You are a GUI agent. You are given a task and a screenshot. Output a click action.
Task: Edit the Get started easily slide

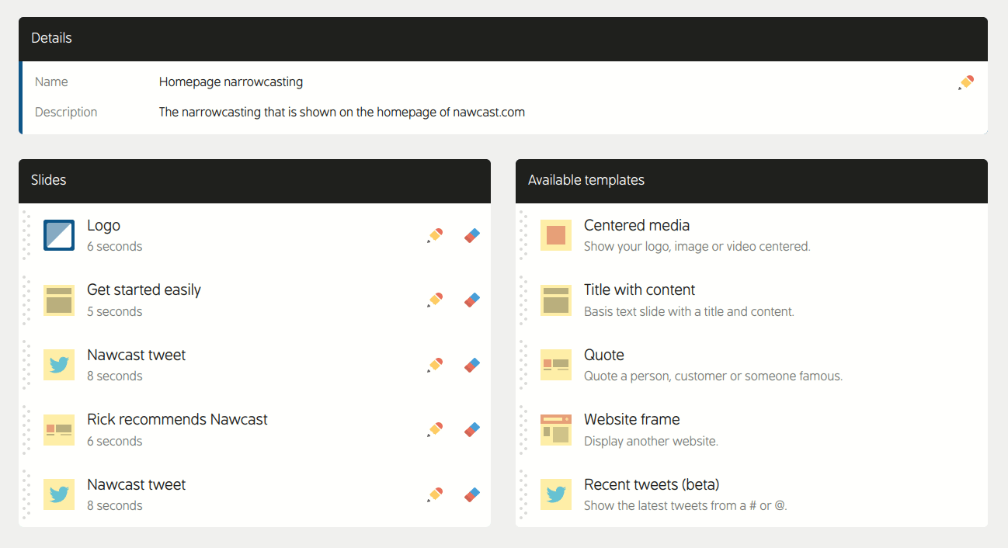tap(435, 300)
